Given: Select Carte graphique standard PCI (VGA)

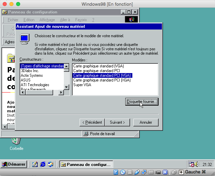Looking at the screenshot, I should tap(102, 75).
